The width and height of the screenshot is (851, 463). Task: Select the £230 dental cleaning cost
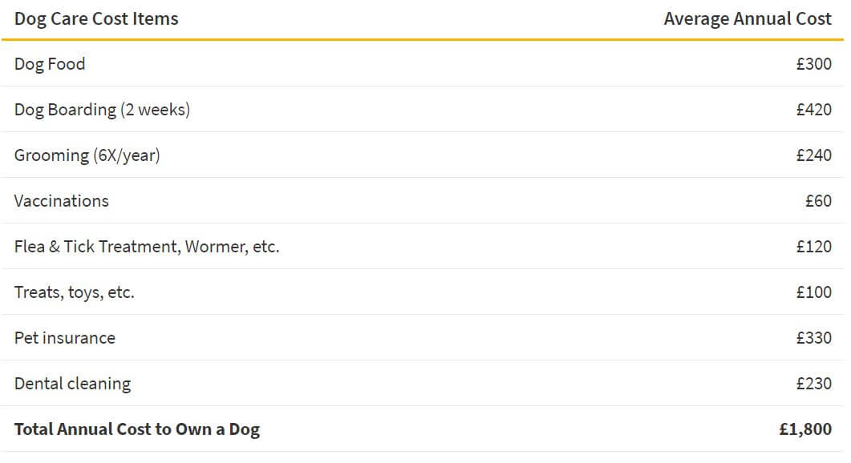coord(813,384)
